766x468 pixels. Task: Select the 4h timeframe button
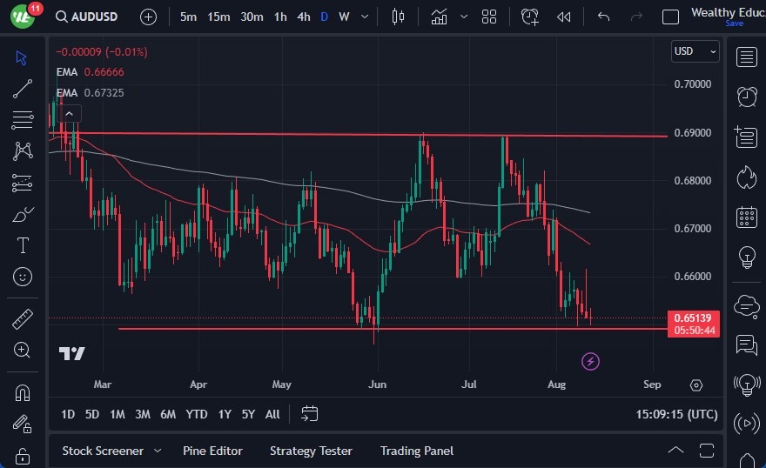[x=303, y=17]
